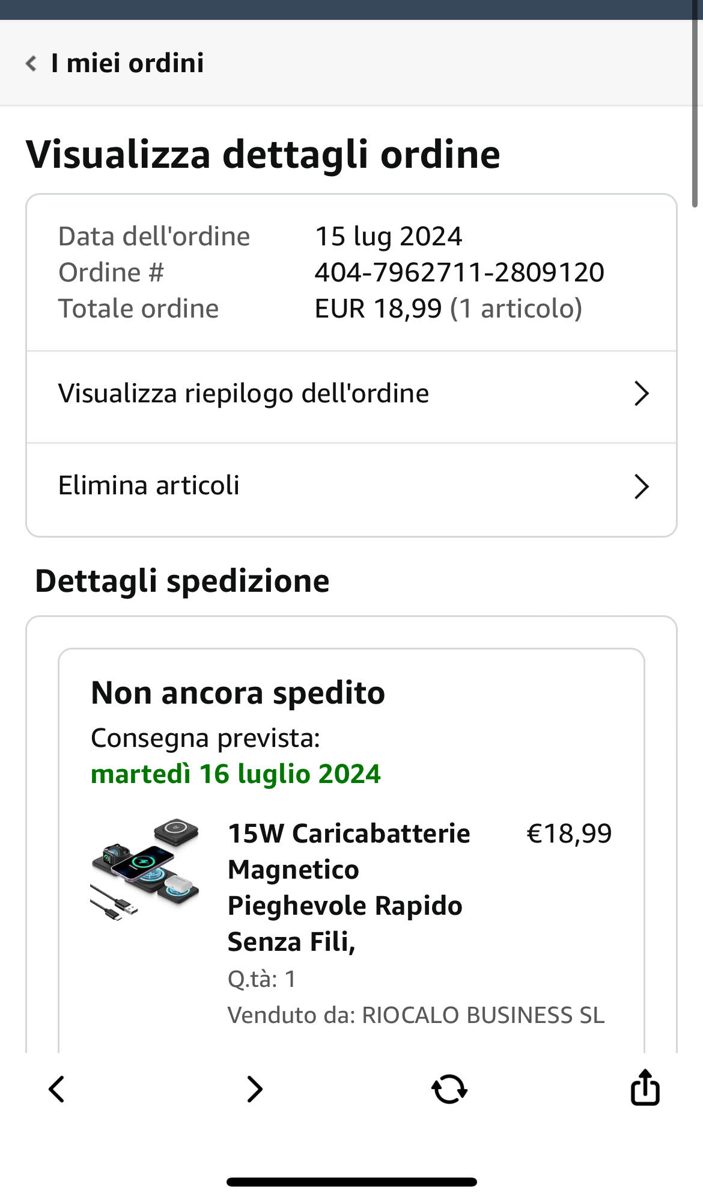
Task: Tap order number 404-7962711-2809120
Action: tap(459, 272)
